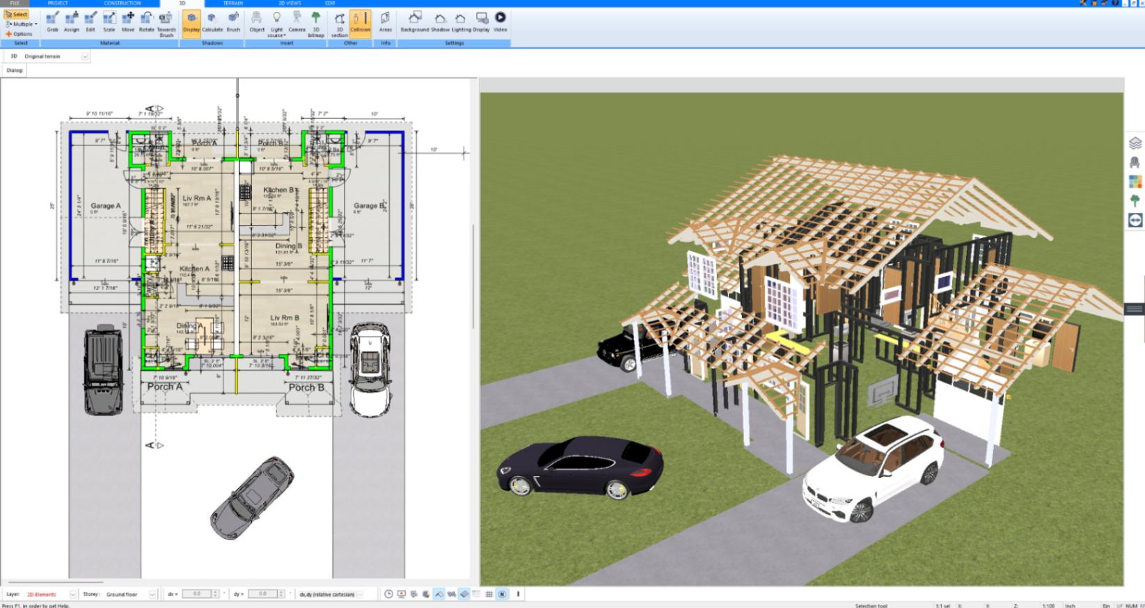Open the Light source dropdown
The height and width of the screenshot is (608, 1145).
(x=277, y=24)
